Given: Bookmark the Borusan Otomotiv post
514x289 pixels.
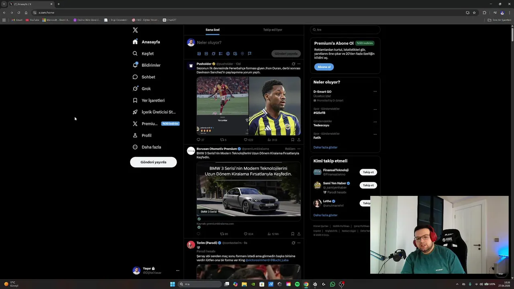Looking at the screenshot, I should pyautogui.click(x=292, y=234).
